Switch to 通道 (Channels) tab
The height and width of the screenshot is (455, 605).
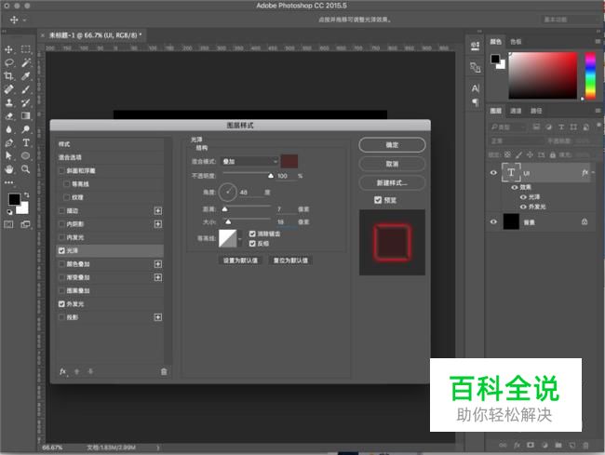(516, 111)
